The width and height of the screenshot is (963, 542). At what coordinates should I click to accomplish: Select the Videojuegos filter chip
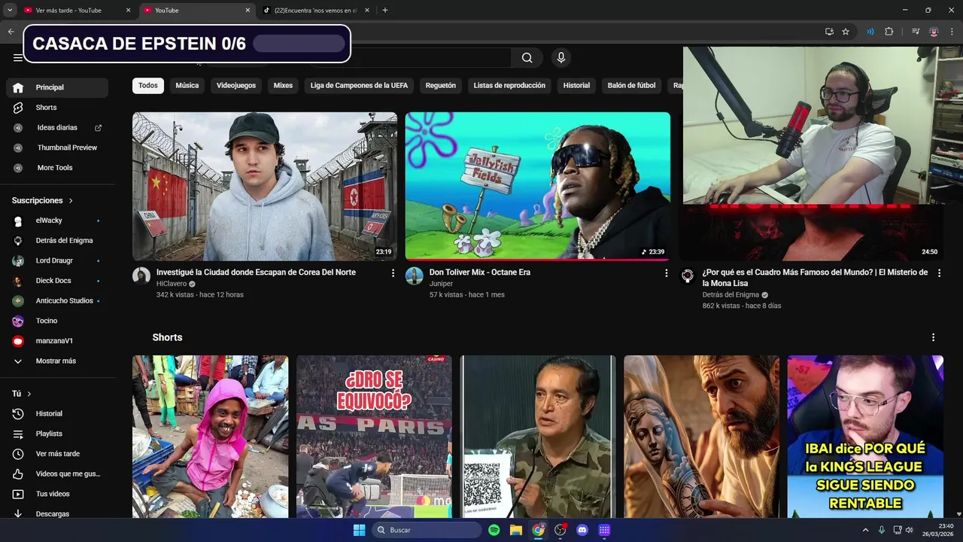point(236,85)
